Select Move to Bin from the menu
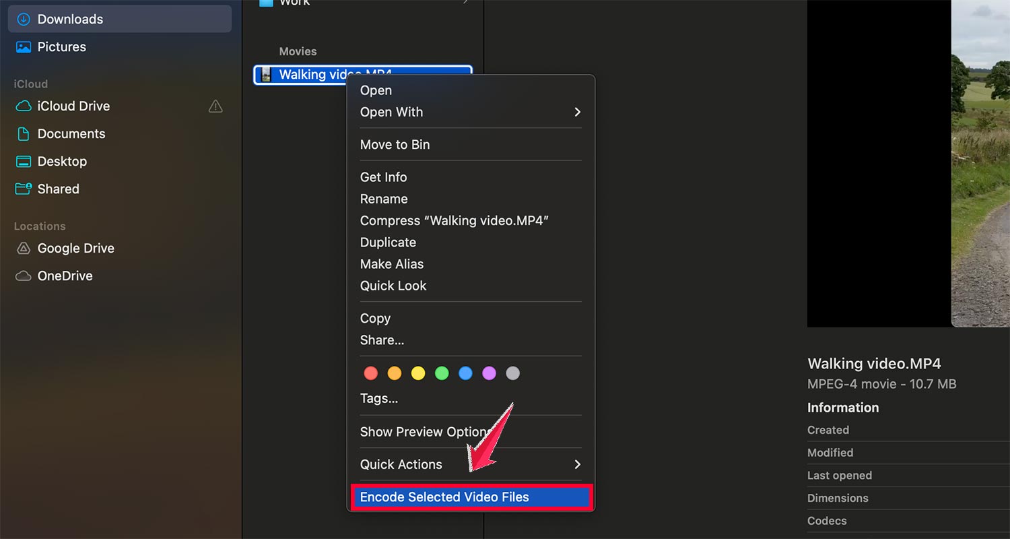 click(395, 144)
